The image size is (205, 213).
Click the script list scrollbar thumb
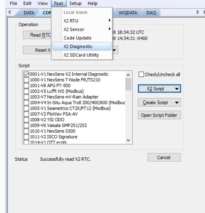pyautogui.click(x=128, y=84)
